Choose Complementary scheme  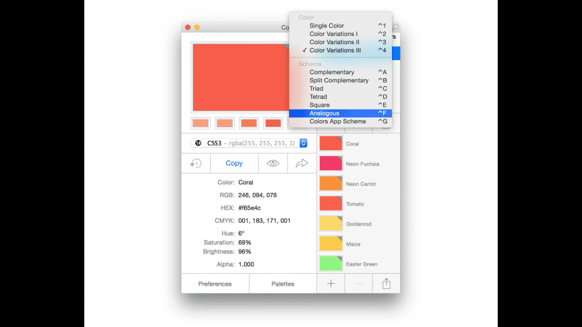coord(341,72)
